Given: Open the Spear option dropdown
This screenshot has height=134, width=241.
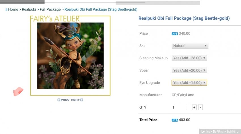Looking at the screenshot, I should (189, 70).
